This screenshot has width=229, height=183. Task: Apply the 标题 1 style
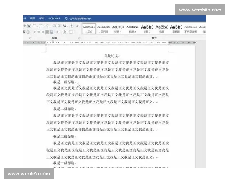(118, 29)
